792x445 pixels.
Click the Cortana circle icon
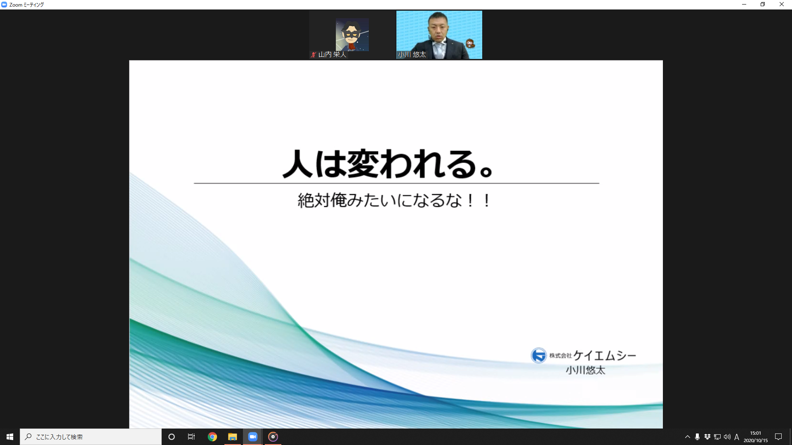pos(172,437)
